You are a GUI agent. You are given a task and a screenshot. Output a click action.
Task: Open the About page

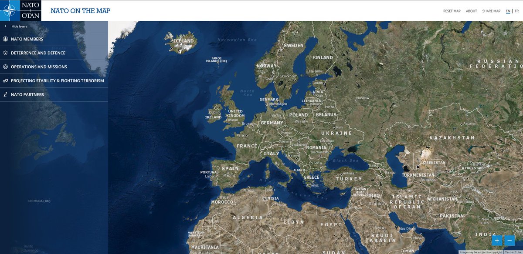[472, 11]
